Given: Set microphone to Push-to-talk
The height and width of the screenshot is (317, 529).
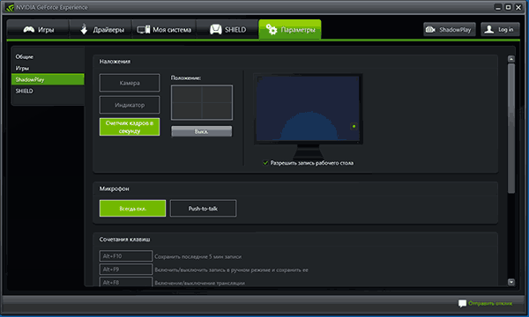Looking at the screenshot, I should coord(203,209).
